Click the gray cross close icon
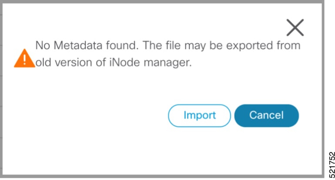Screen dimensions: 335x180 [295, 27]
